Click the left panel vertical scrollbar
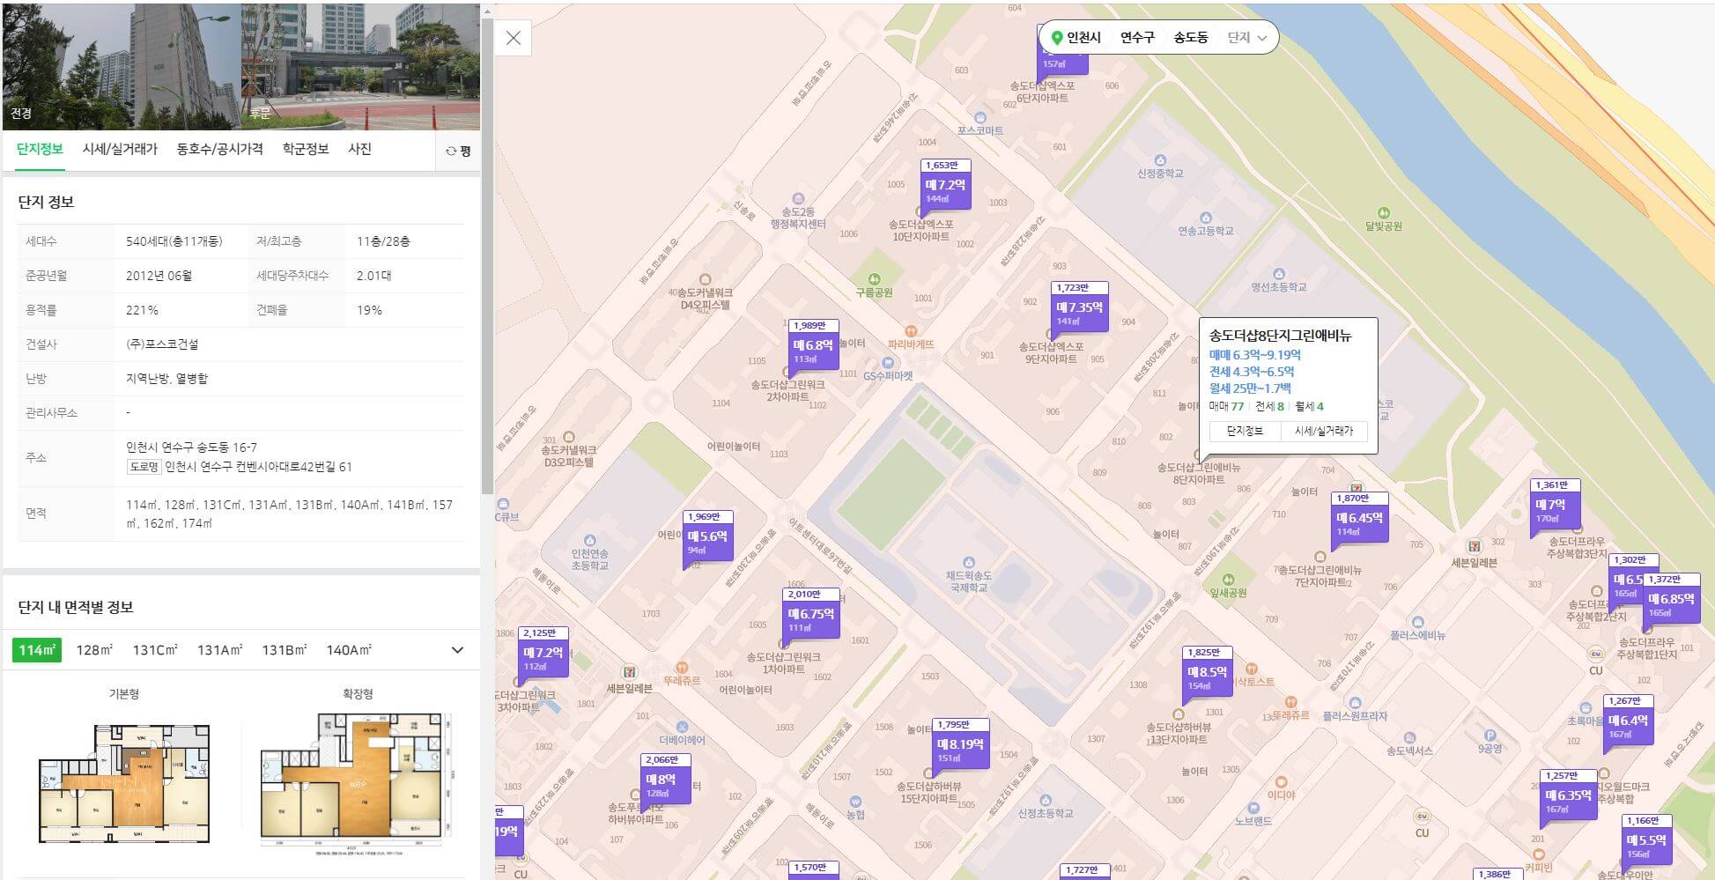 (487, 255)
